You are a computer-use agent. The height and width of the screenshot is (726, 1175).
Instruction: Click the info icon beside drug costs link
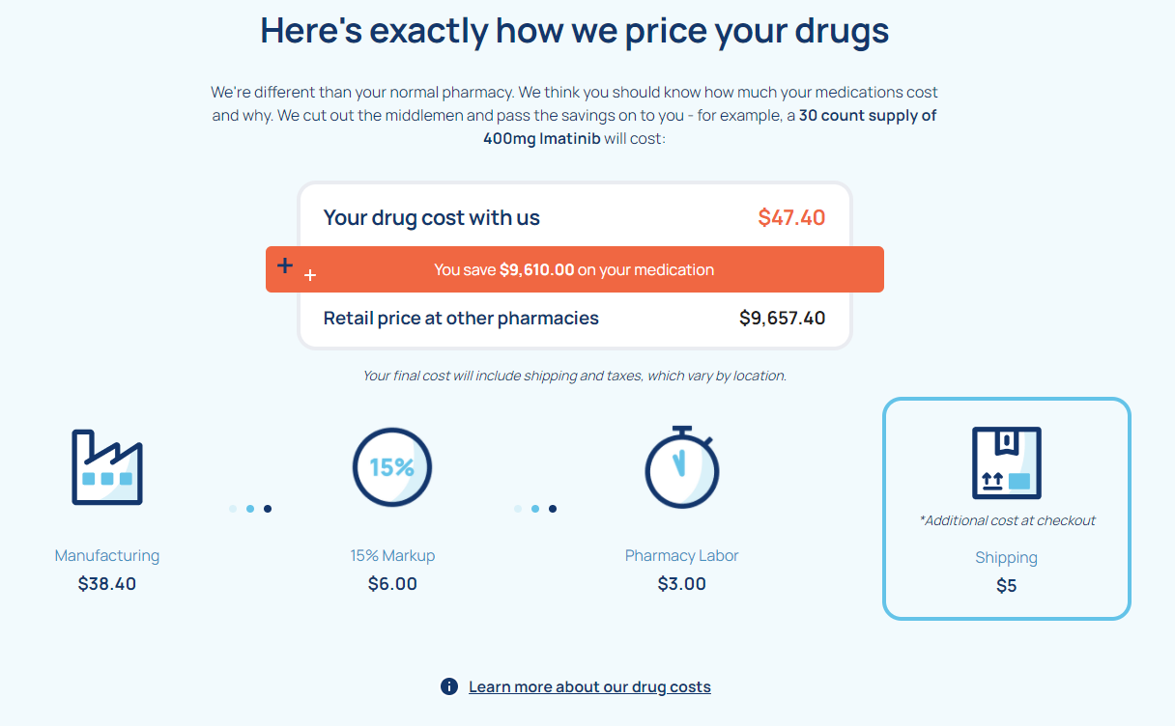[x=448, y=686]
